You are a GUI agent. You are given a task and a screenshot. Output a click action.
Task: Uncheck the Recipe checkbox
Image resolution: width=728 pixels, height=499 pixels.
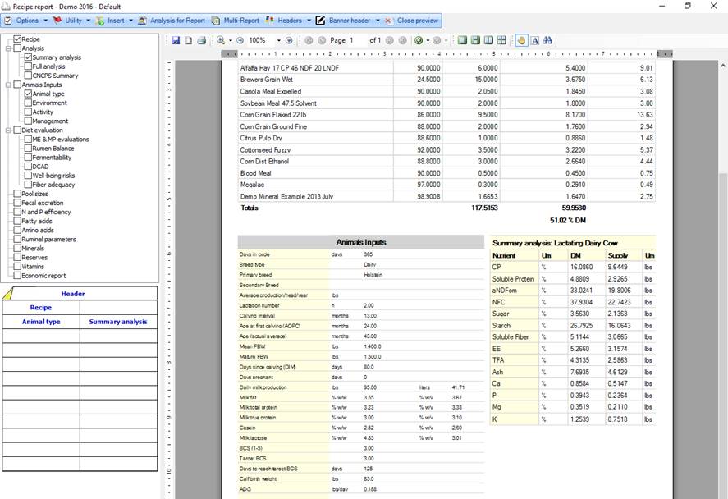(17, 39)
